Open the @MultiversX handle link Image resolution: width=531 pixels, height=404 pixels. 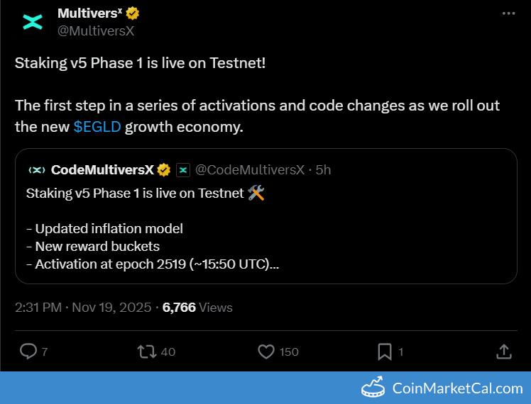coord(96,30)
